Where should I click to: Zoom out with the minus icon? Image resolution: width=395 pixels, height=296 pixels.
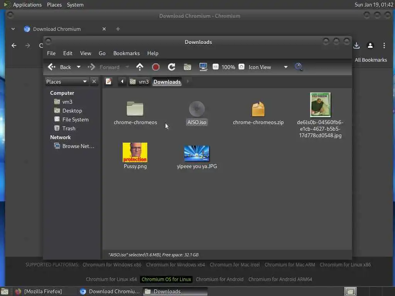pyautogui.click(x=215, y=67)
